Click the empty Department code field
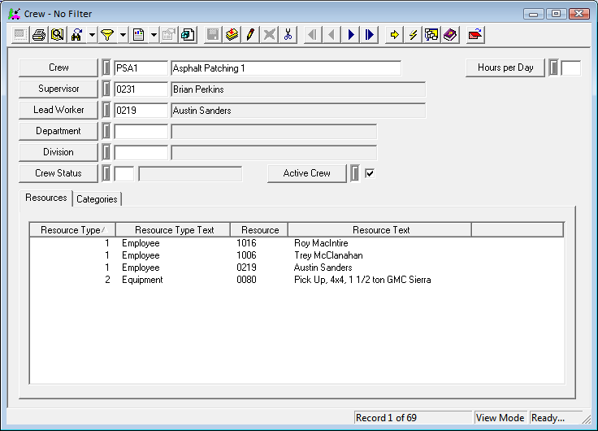The image size is (598, 431). pos(141,132)
